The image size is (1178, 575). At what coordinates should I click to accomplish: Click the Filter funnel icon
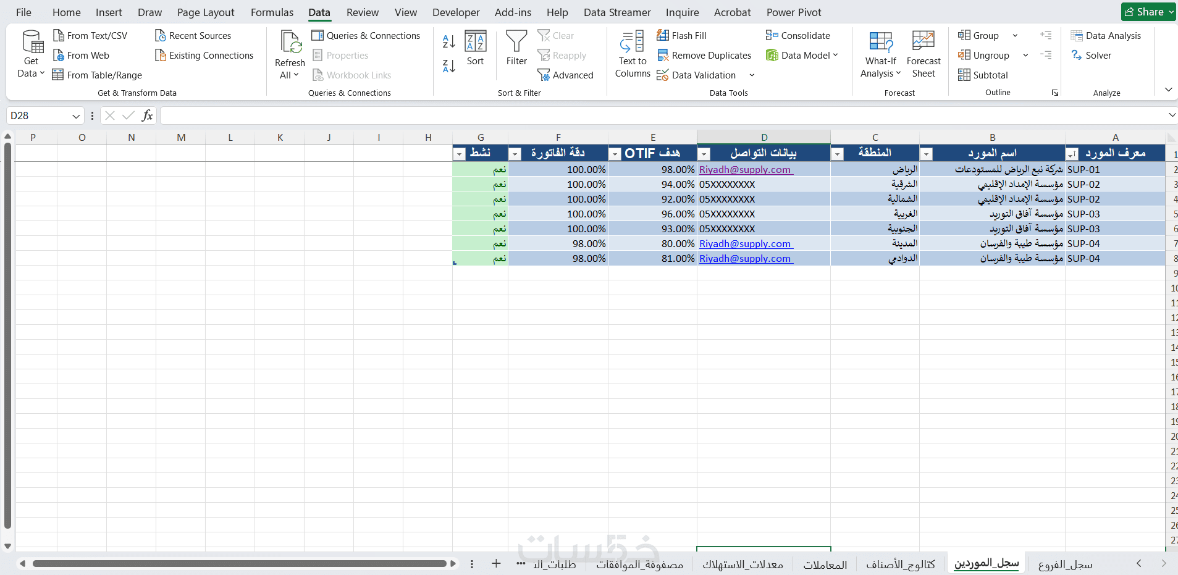click(x=516, y=41)
